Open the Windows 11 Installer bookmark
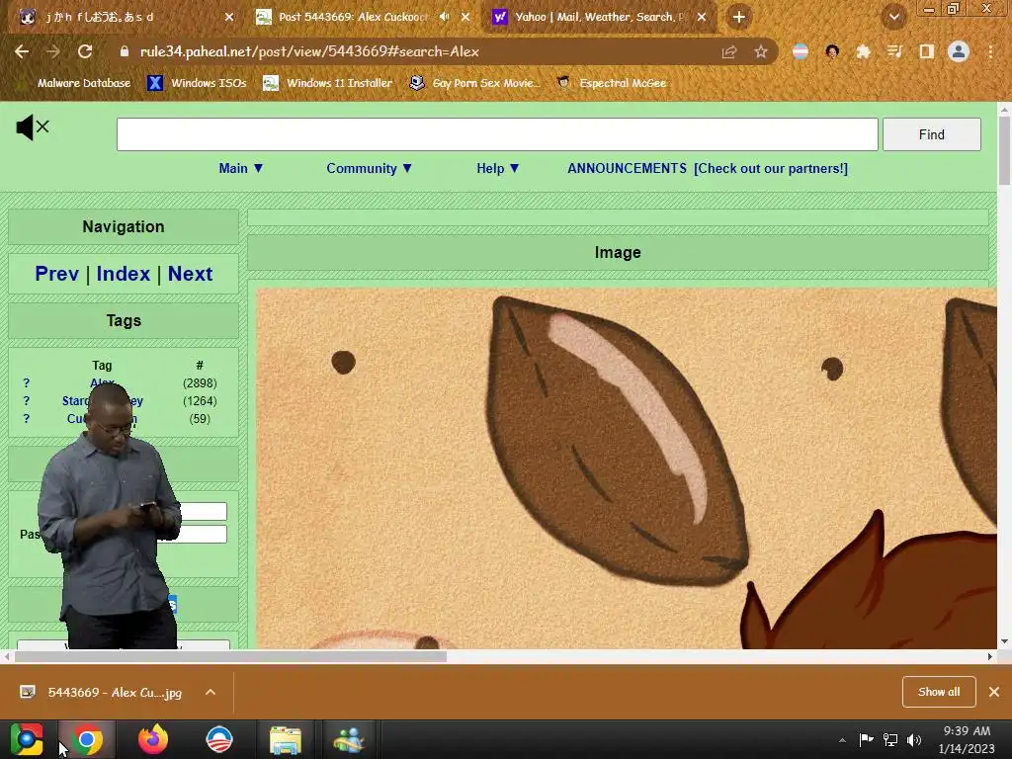This screenshot has width=1012, height=759. (x=328, y=83)
